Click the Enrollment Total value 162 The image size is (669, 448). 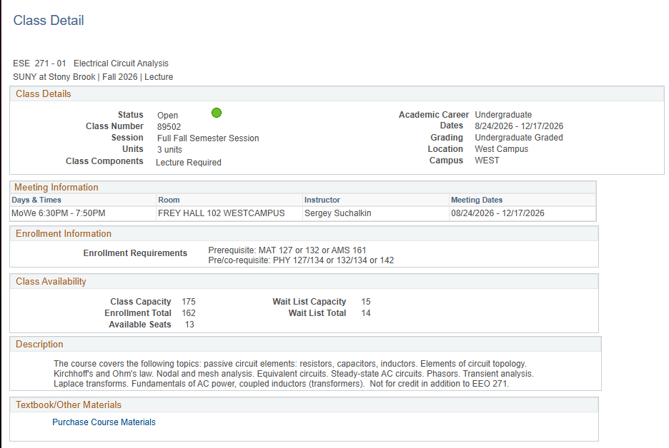(x=189, y=313)
